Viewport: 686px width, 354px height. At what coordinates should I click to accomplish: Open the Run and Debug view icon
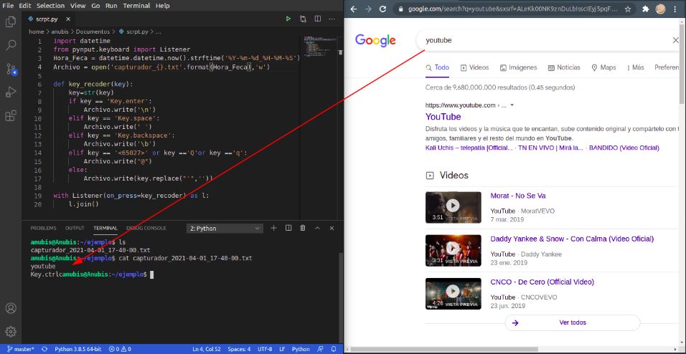11,92
